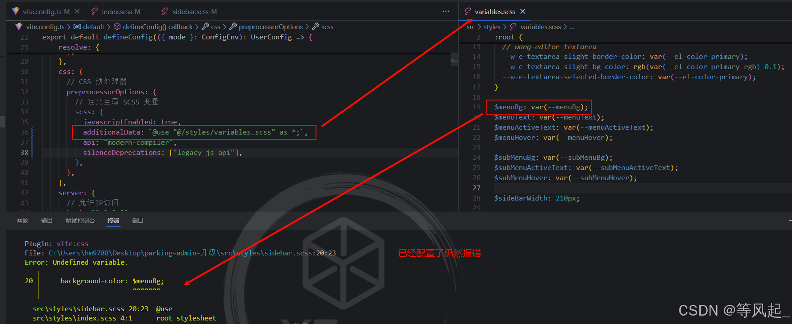Click the Sass icon on sidebar.scss tab
This screenshot has height=324, width=792.
[x=165, y=12]
